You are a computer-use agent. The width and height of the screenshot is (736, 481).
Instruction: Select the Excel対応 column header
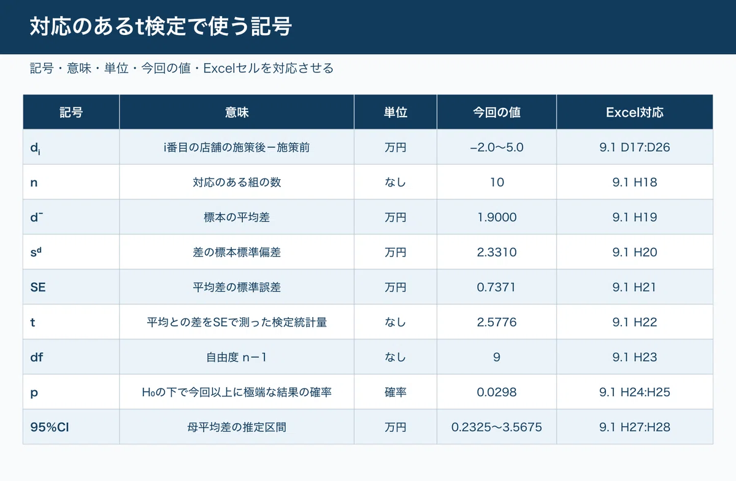635,112
